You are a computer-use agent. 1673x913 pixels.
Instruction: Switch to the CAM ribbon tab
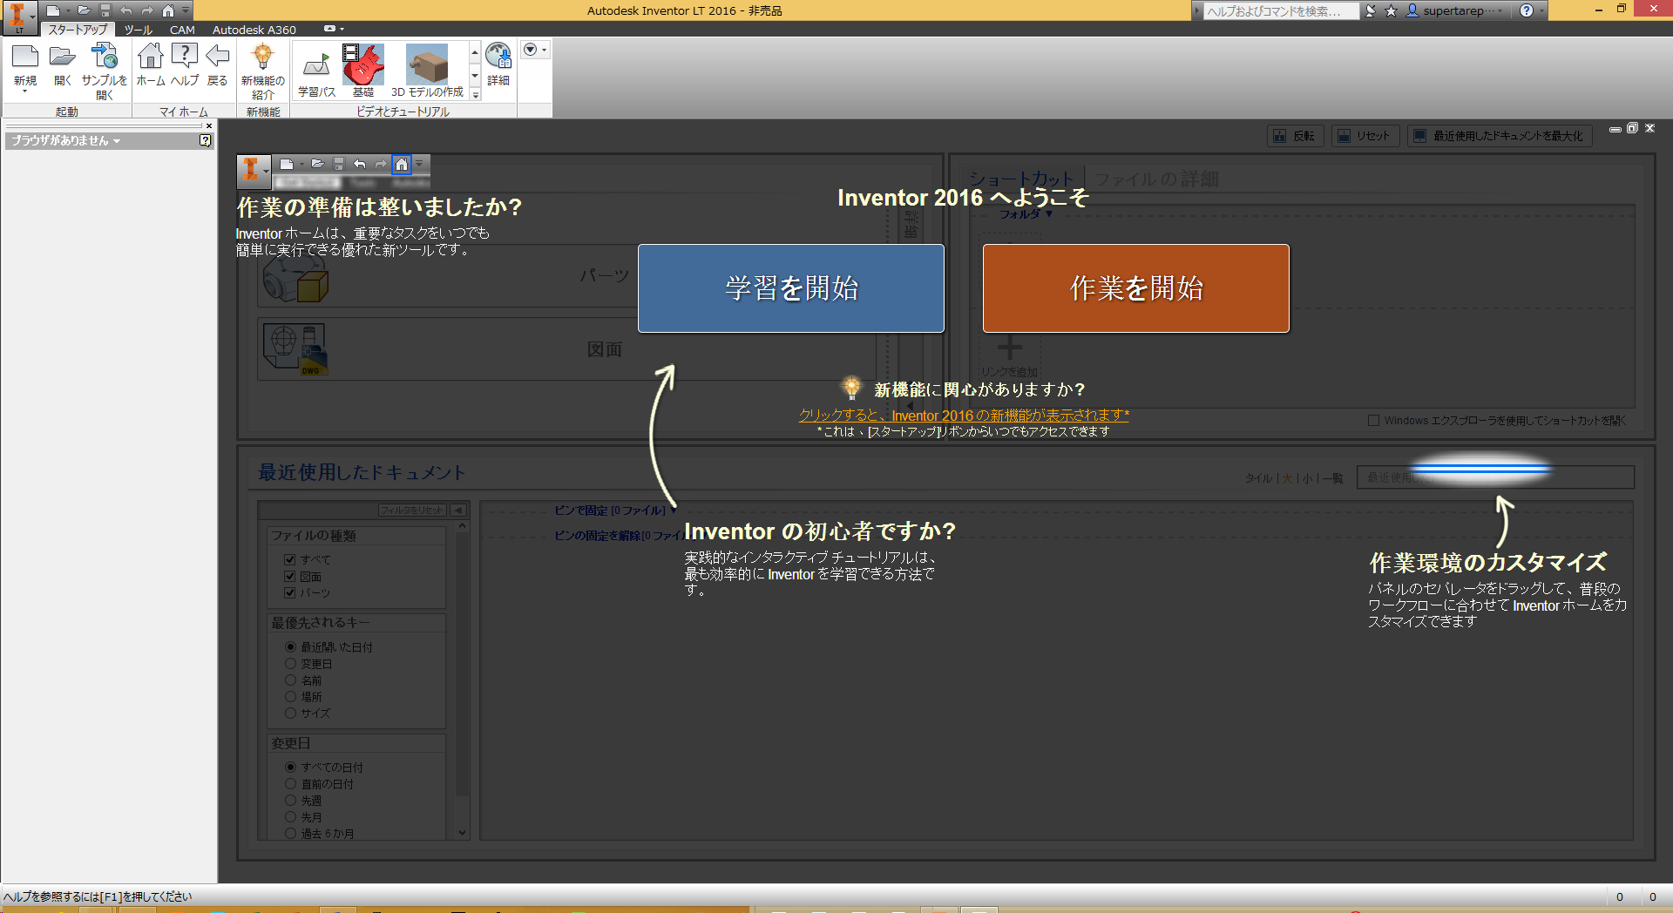pyautogui.click(x=182, y=30)
